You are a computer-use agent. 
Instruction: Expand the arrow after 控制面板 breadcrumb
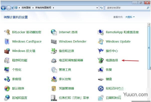(x=33, y=8)
